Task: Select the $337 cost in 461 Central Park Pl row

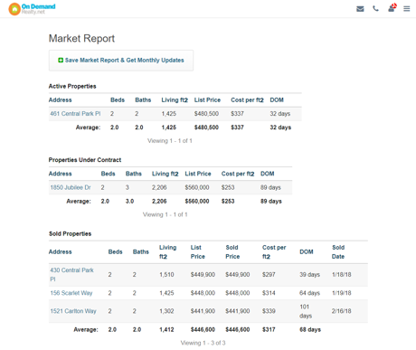Action: 237,114
